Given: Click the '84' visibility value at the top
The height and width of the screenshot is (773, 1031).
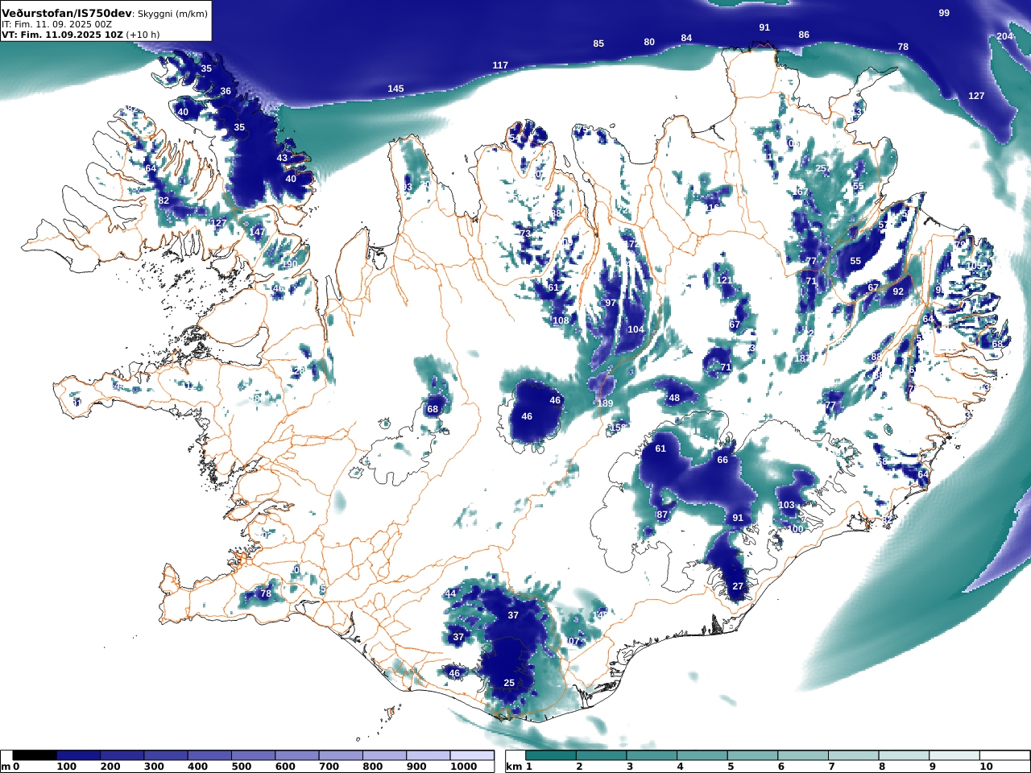Looking at the screenshot, I should pyautogui.click(x=686, y=38).
